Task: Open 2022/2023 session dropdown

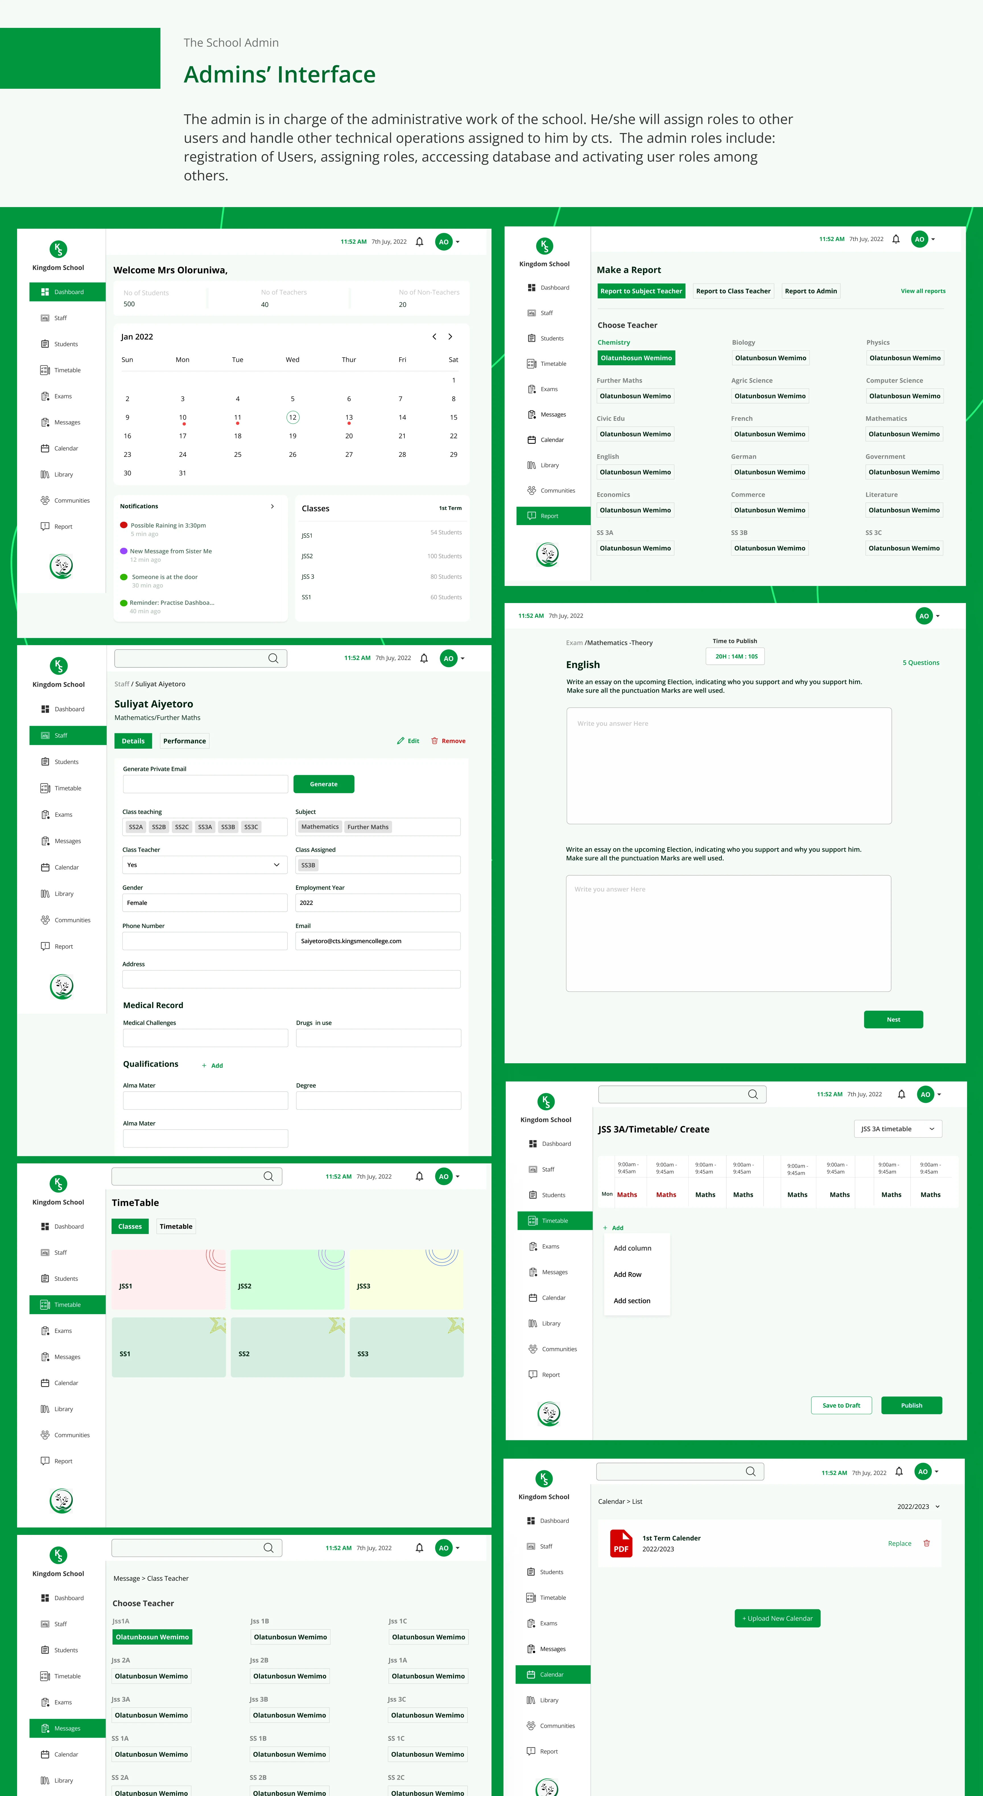Action: pyautogui.click(x=919, y=1507)
